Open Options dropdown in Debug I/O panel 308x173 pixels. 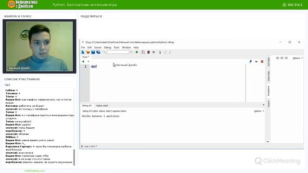point(259,111)
